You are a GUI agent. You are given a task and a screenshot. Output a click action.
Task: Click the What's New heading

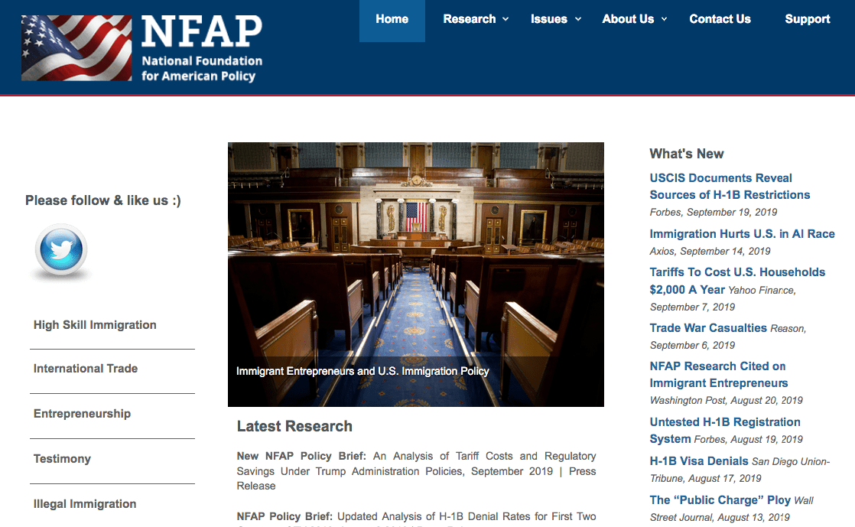(687, 154)
